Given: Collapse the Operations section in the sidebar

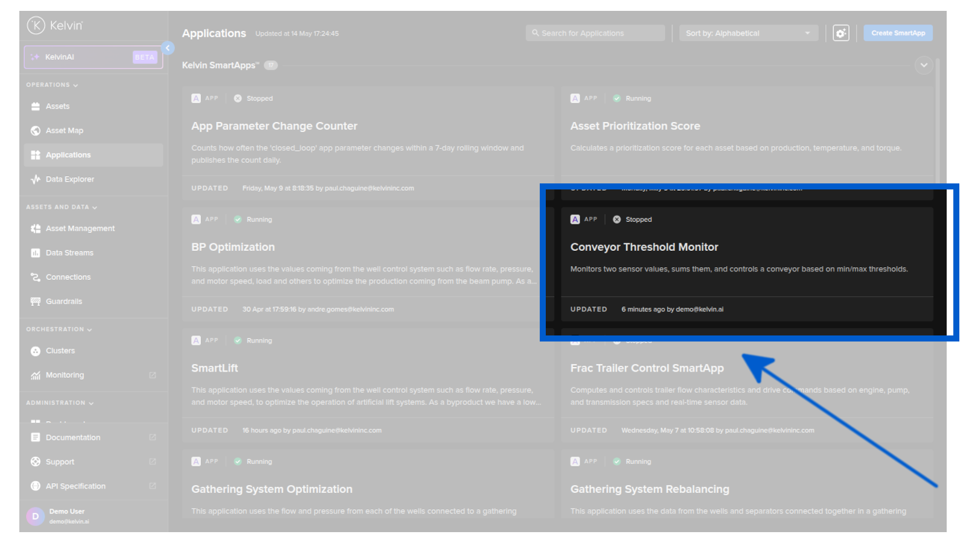Looking at the screenshot, I should point(75,85).
